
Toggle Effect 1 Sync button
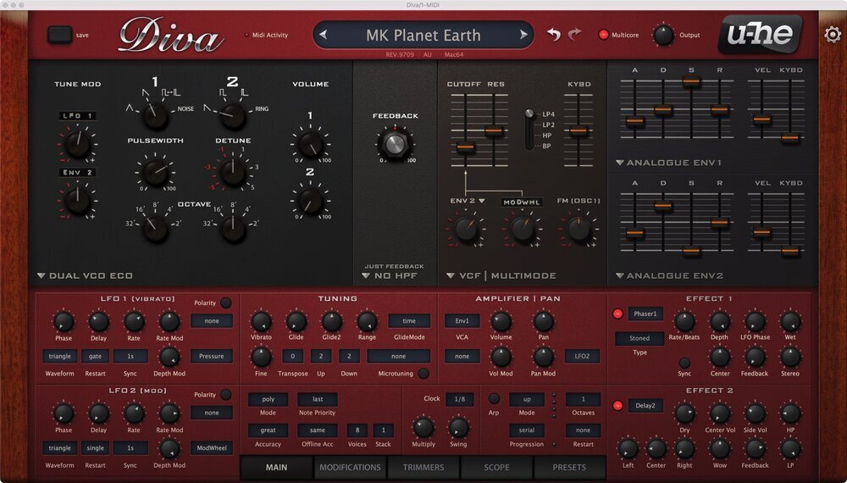pos(684,363)
